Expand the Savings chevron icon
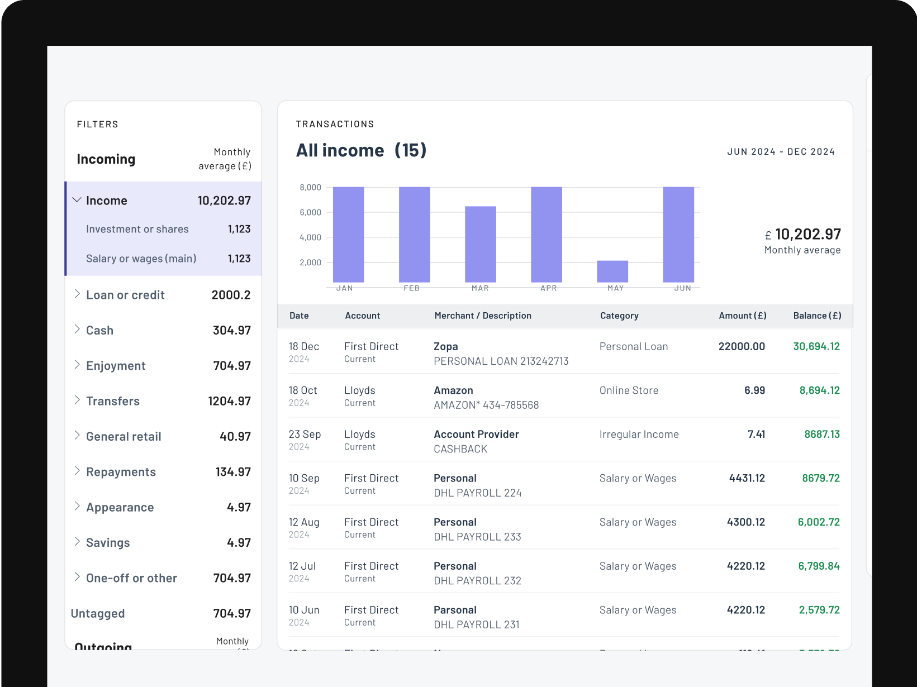917x687 pixels. coord(77,542)
